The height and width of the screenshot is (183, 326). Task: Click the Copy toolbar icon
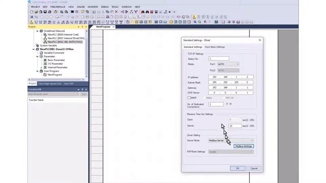click(107, 12)
